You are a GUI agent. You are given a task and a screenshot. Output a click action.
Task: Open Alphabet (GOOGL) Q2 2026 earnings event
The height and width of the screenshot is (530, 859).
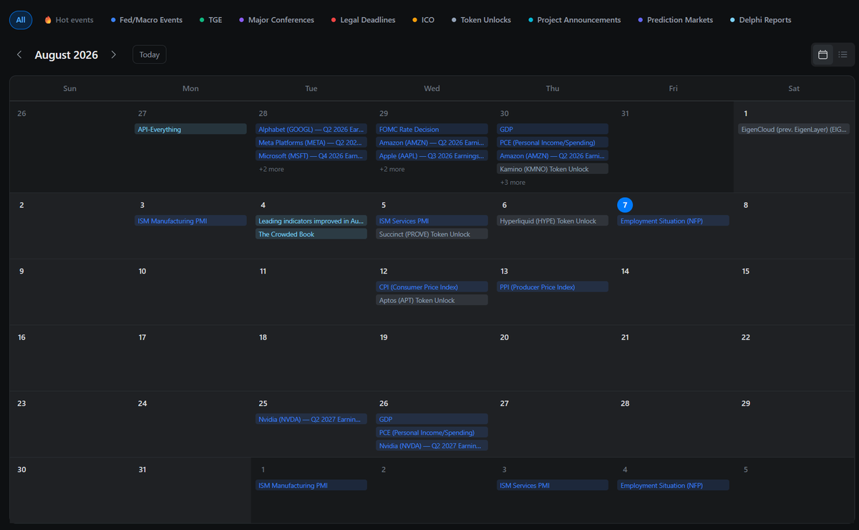311,130
